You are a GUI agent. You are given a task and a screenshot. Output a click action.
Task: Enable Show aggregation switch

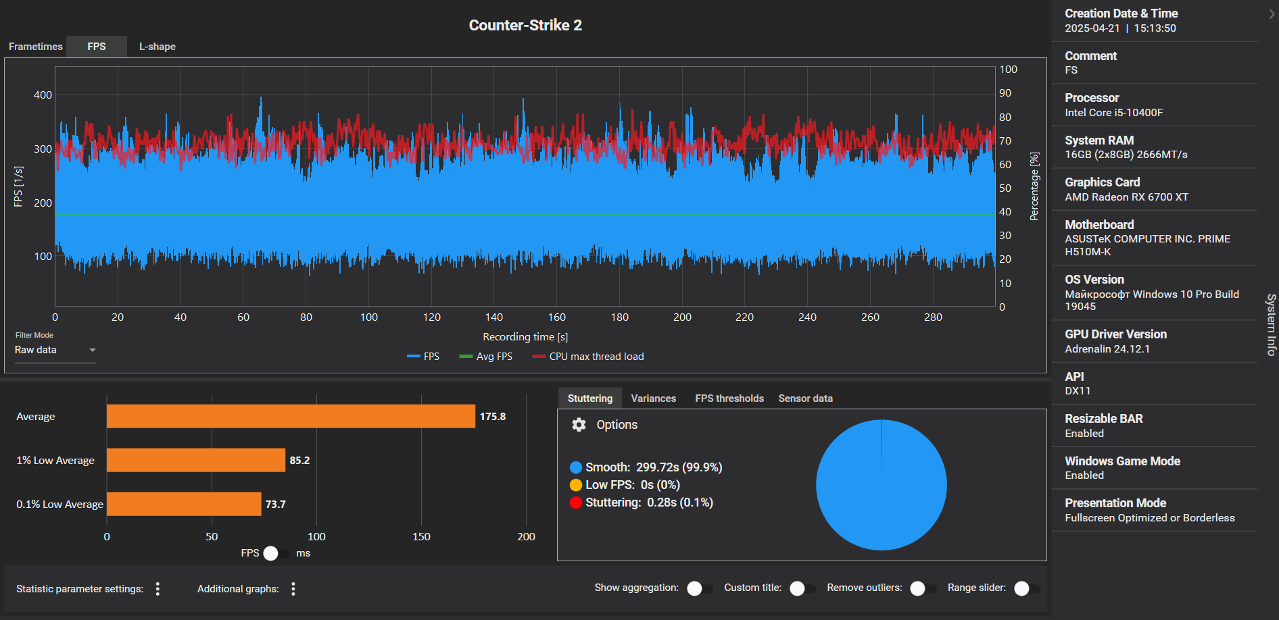700,588
